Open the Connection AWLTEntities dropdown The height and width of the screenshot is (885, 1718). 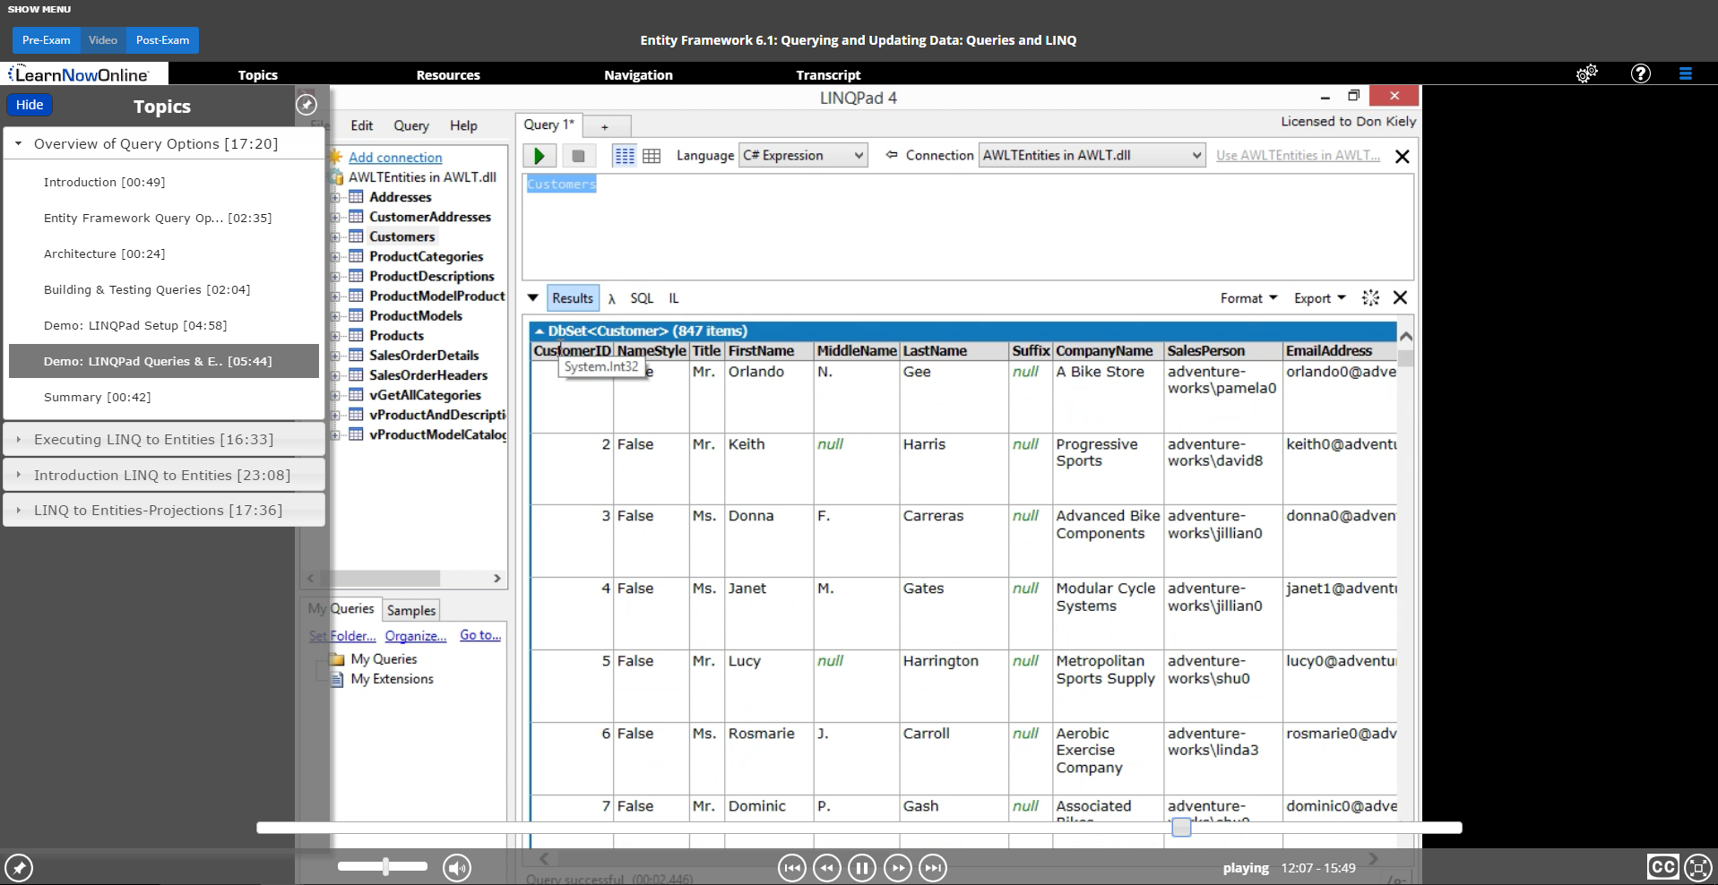pos(1091,156)
